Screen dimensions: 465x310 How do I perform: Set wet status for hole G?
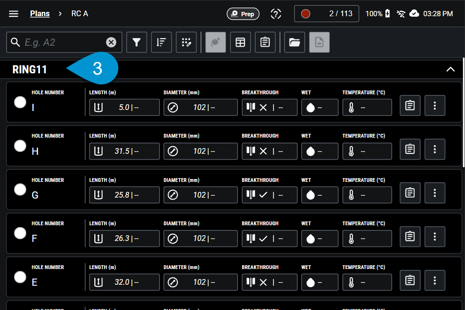point(320,195)
